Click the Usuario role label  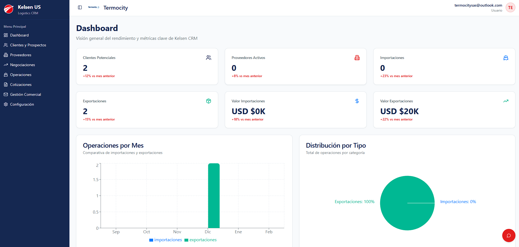(496, 10)
